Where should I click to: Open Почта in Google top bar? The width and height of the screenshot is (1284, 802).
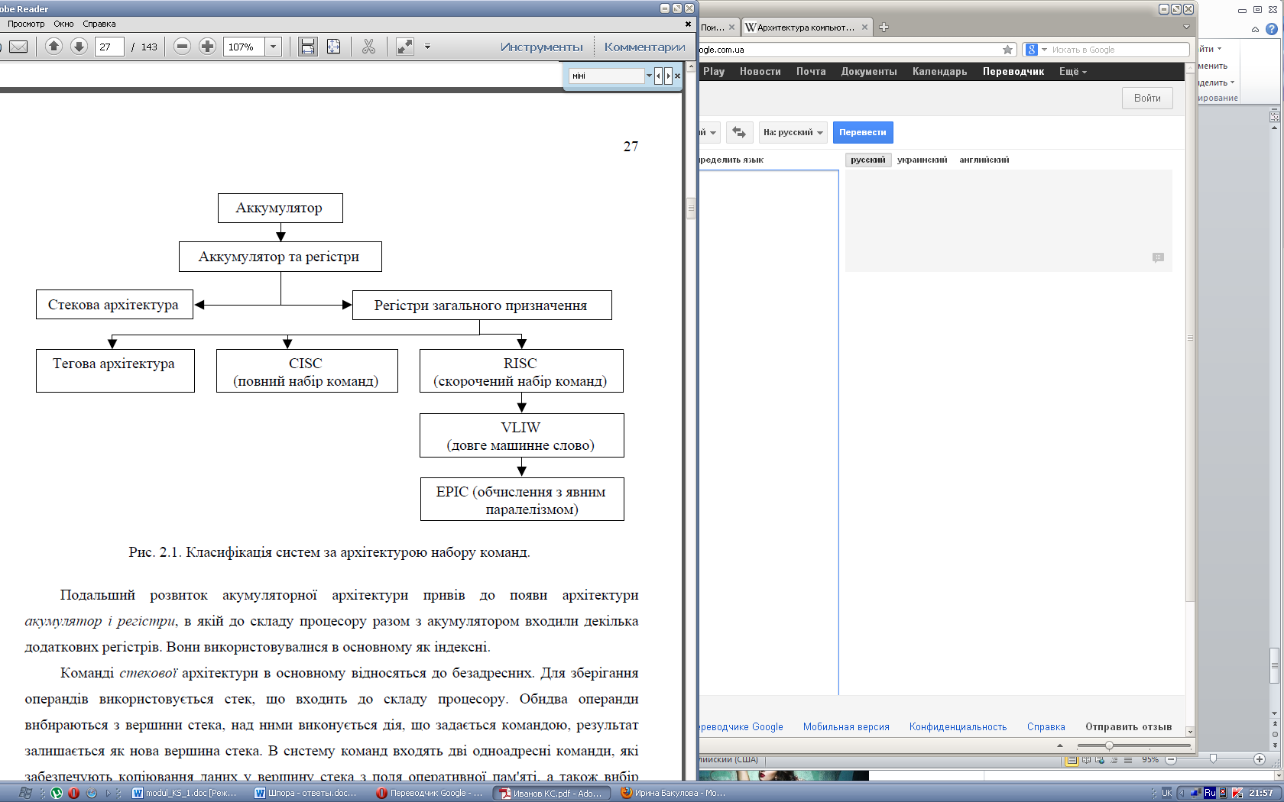pyautogui.click(x=811, y=71)
